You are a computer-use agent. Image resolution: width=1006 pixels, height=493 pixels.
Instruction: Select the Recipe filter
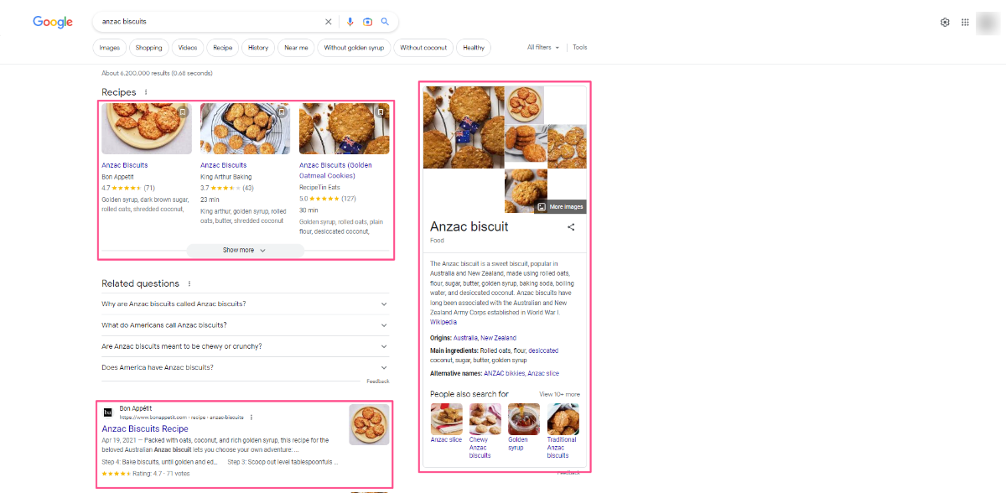(223, 48)
